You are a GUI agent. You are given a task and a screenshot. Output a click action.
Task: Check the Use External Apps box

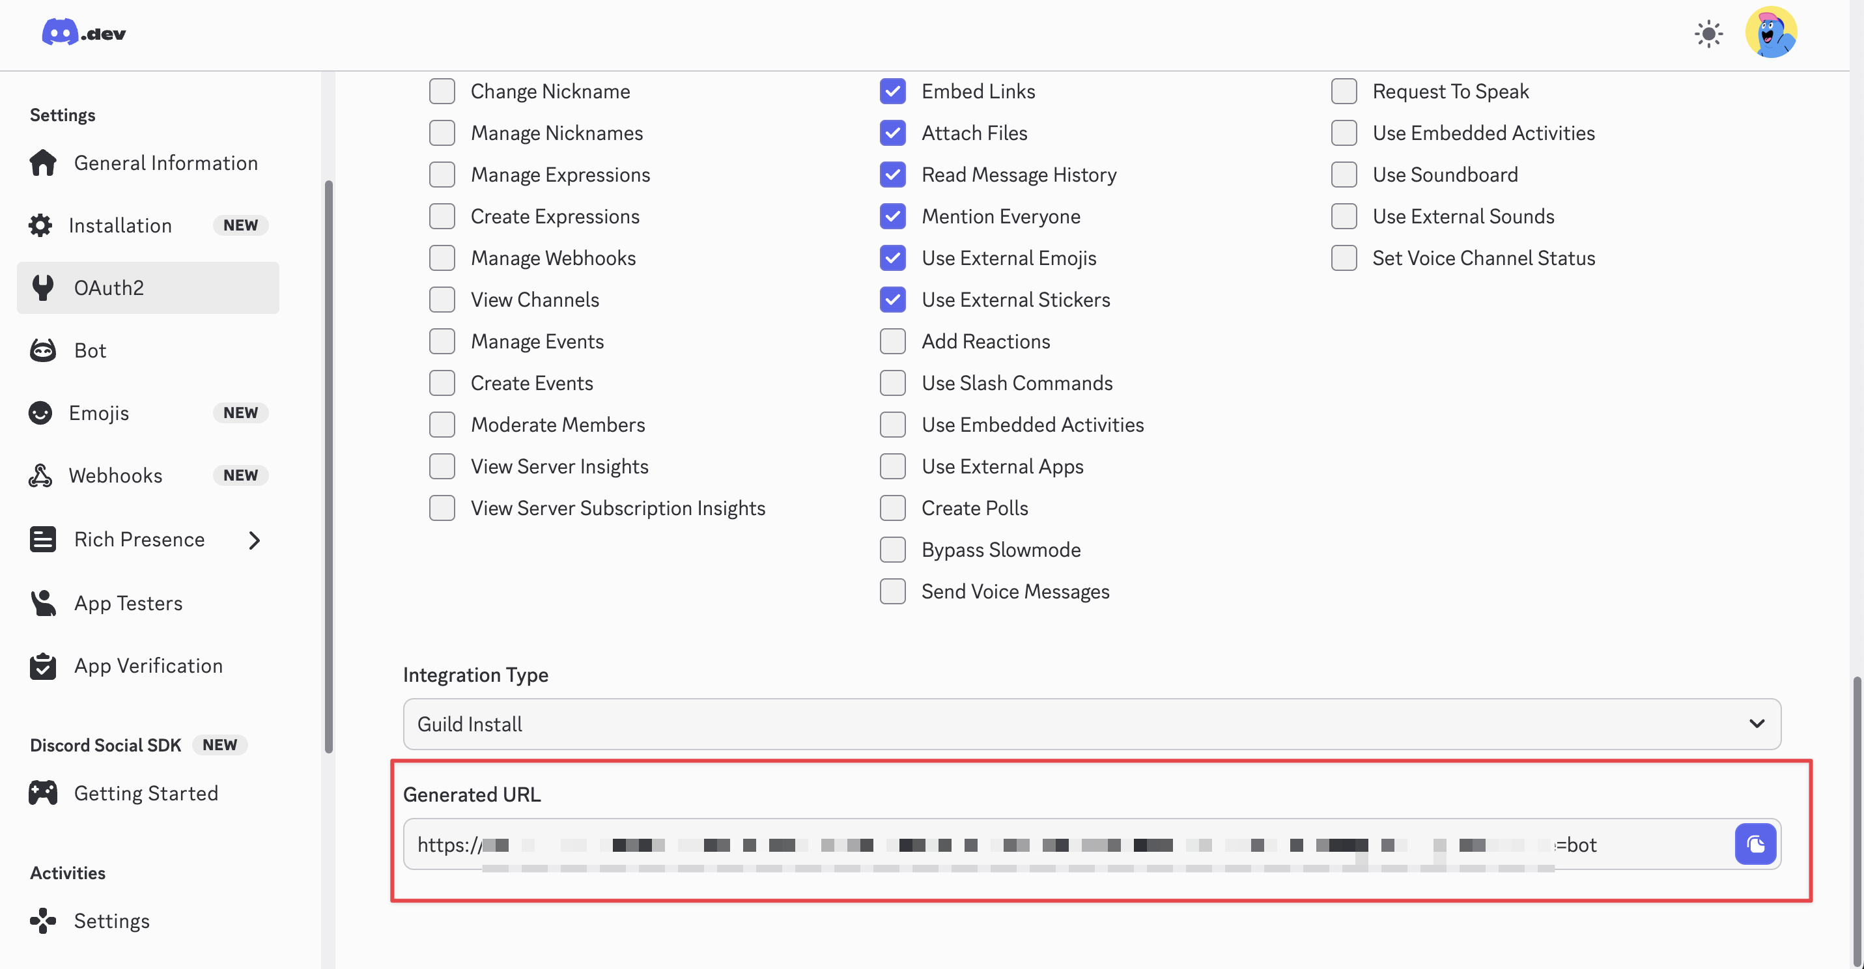(893, 467)
